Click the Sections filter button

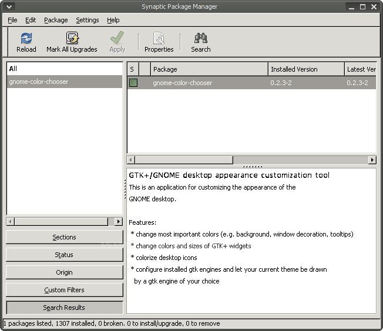[x=65, y=237]
